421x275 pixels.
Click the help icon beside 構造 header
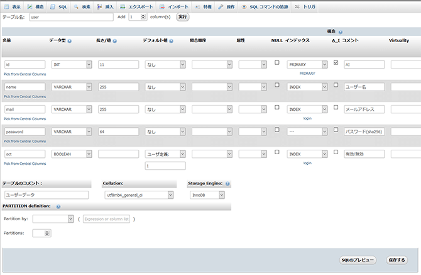point(341,31)
